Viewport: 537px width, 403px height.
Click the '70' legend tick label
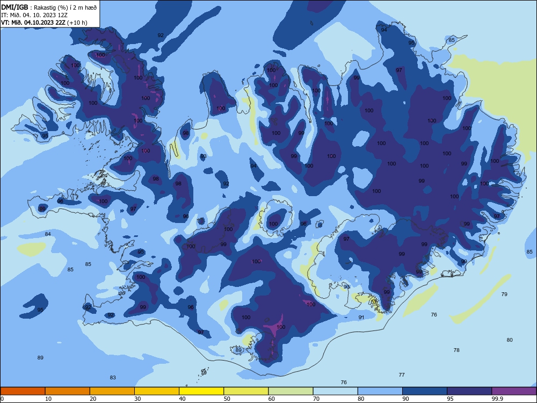(316, 399)
